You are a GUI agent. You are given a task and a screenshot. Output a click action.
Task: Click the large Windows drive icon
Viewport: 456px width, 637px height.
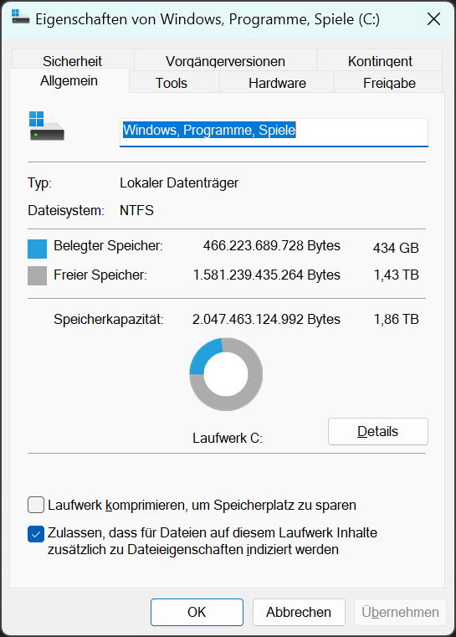pos(46,126)
